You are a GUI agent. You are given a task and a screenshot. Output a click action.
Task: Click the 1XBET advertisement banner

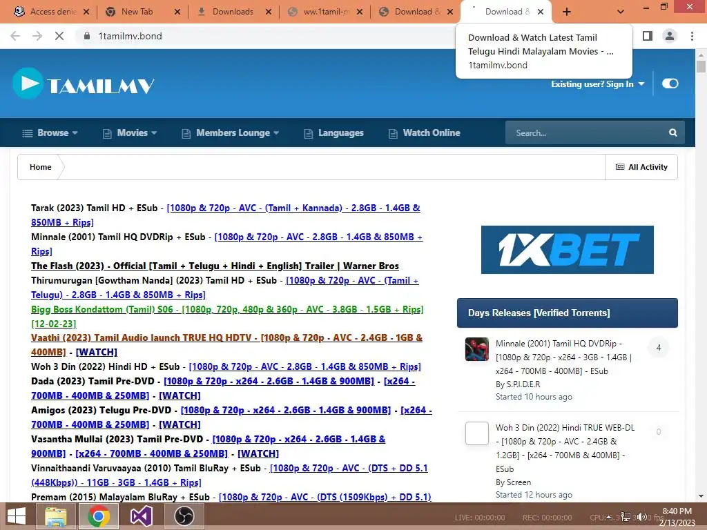[568, 250]
